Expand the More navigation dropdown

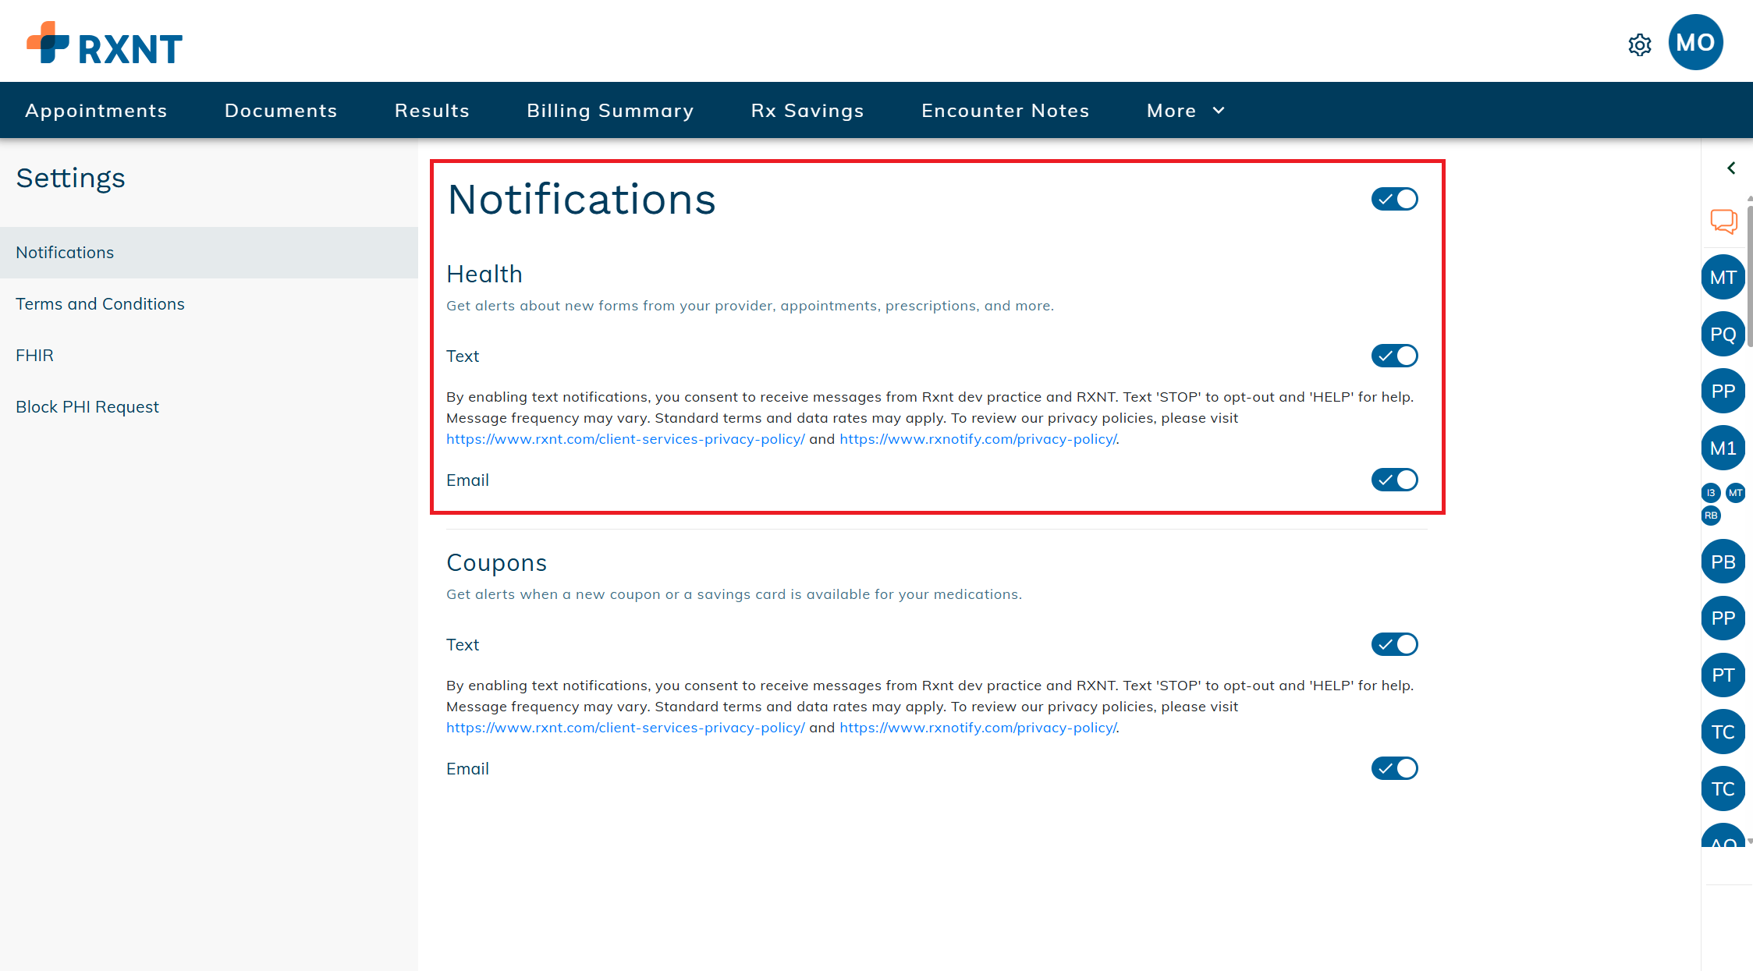point(1184,110)
